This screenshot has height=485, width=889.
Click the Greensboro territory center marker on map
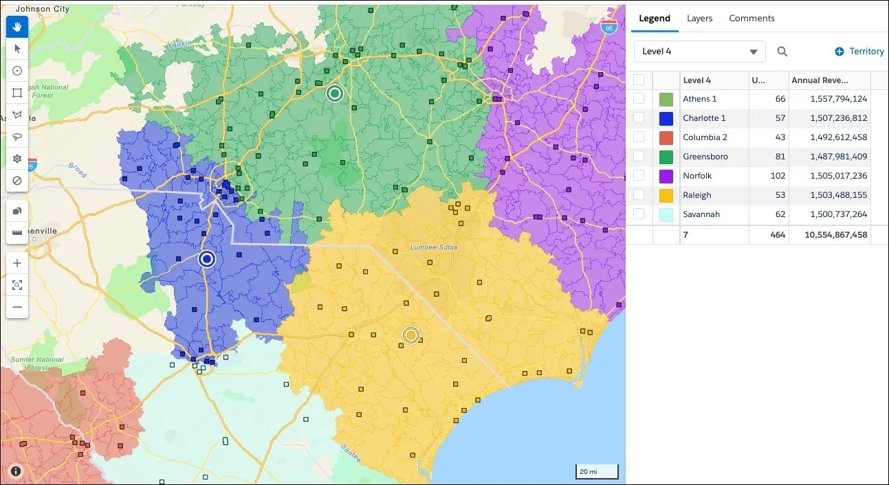[x=334, y=93]
